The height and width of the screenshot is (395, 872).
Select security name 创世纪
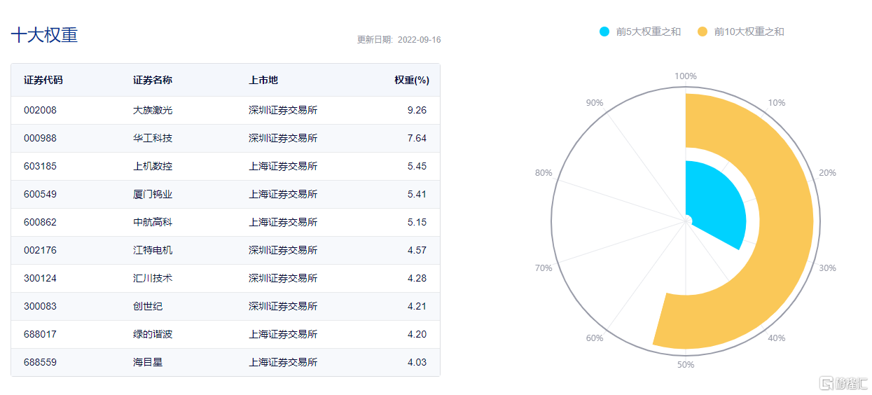[148, 306]
